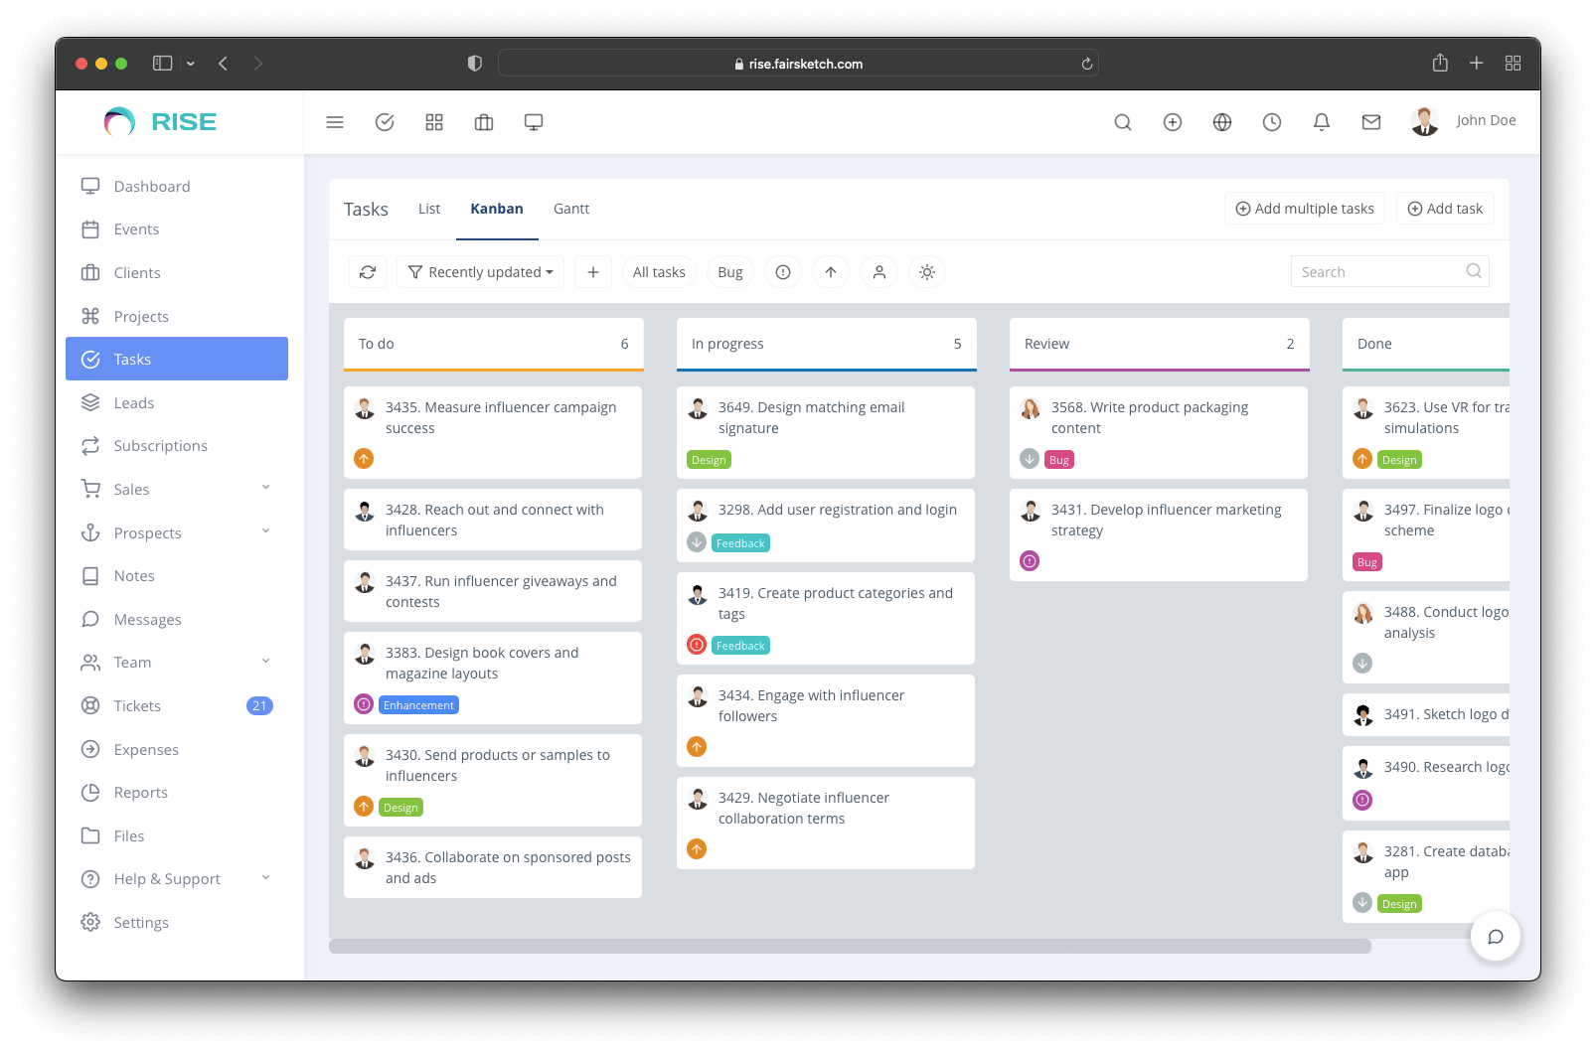Image resolution: width=1596 pixels, height=1054 pixels.
Task: Open the Recently updated filter dropdown
Action: (480, 272)
